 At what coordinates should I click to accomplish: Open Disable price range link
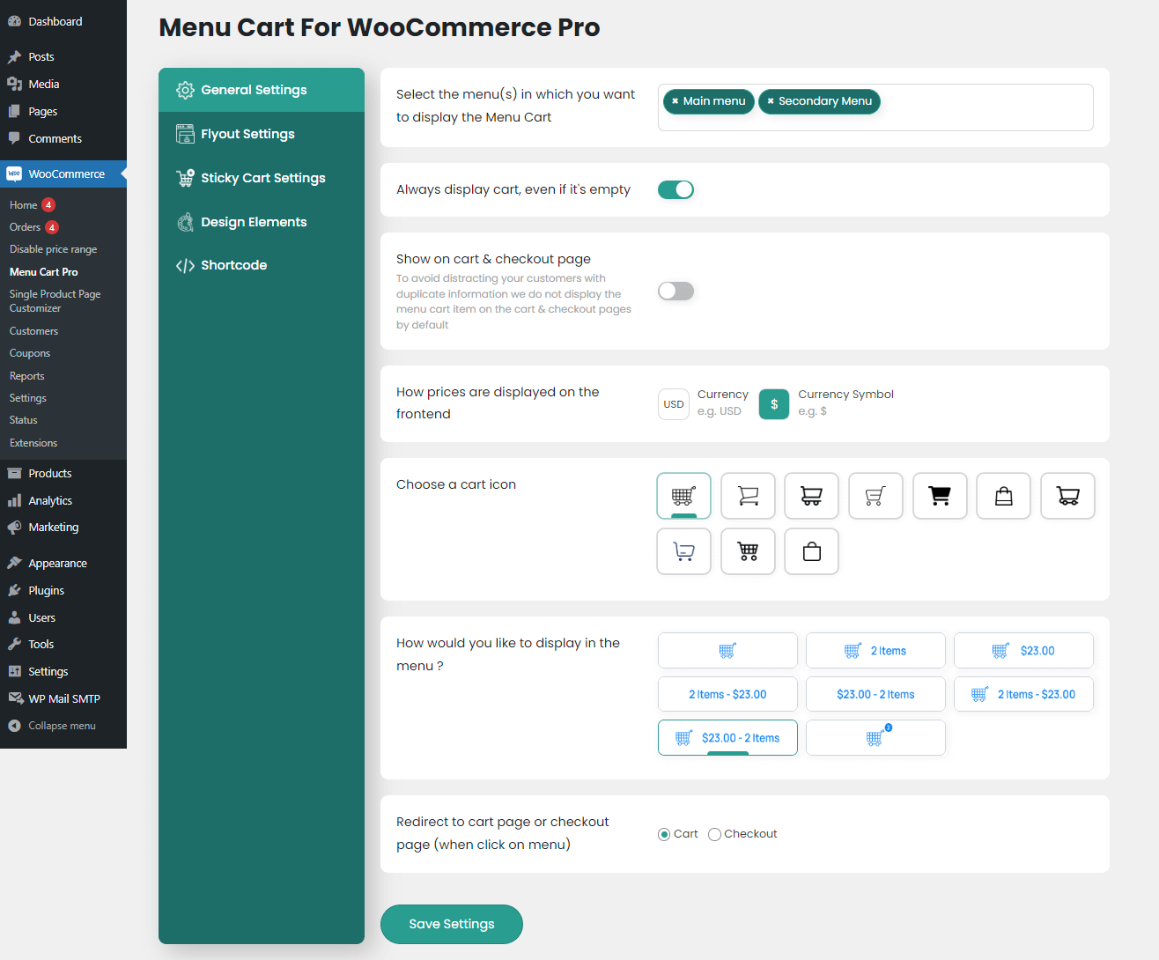pyautogui.click(x=54, y=249)
